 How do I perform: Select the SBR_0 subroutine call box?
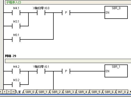[x=116, y=12]
